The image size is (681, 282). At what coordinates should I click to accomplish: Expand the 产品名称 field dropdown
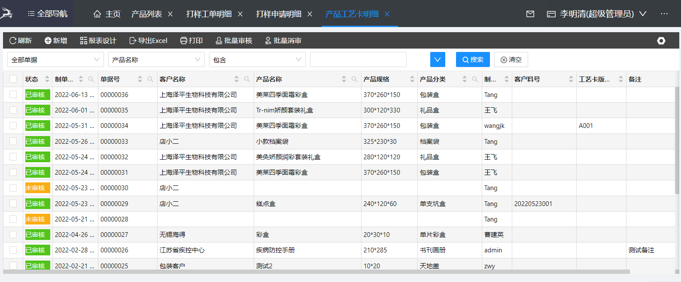pos(156,60)
